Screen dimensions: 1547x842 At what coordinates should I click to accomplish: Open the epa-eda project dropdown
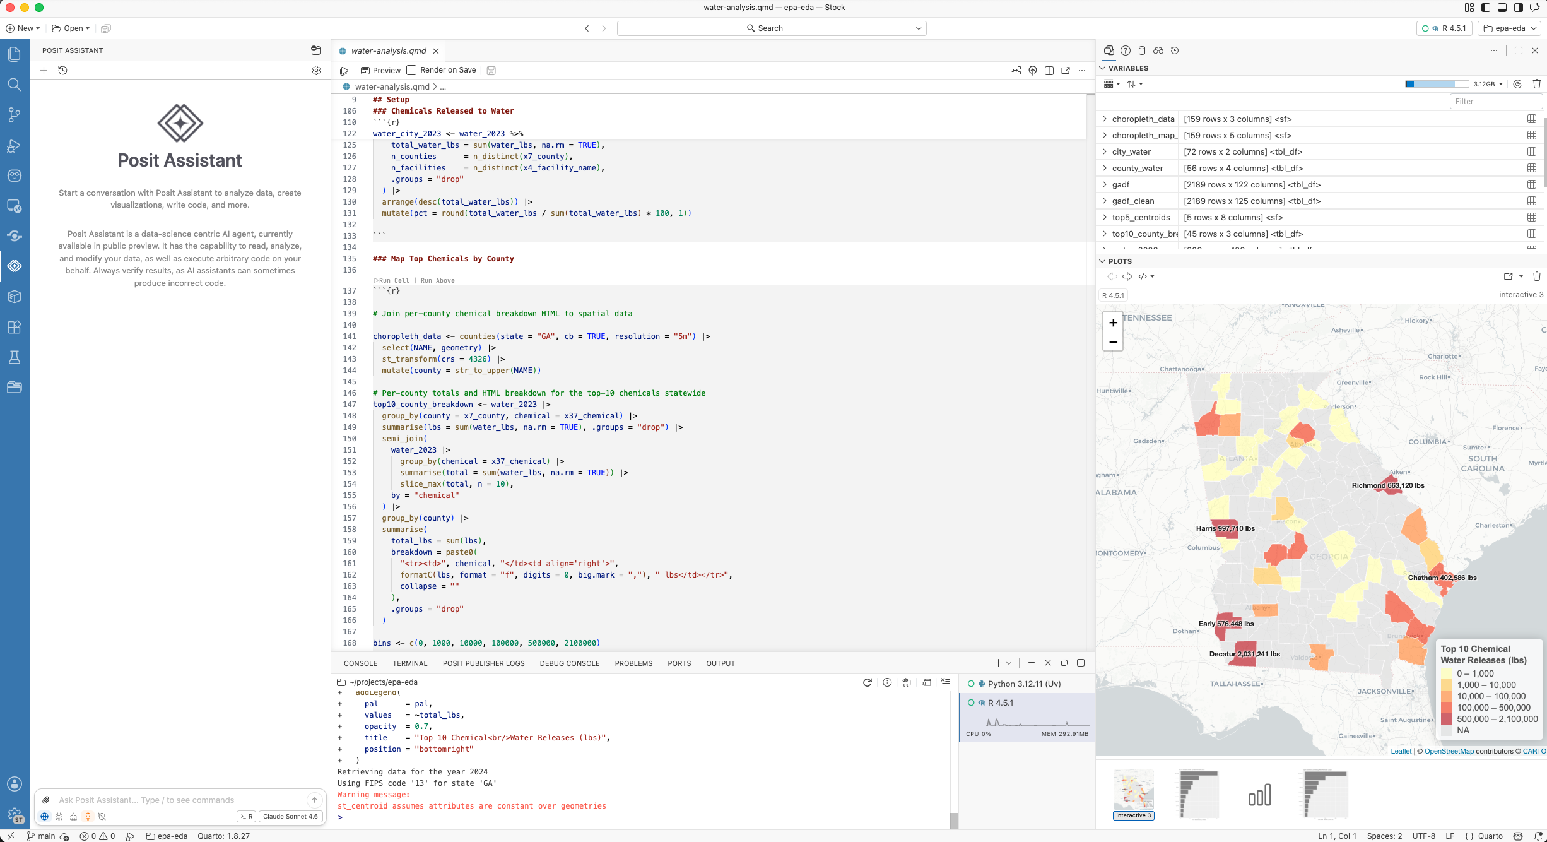click(1510, 28)
